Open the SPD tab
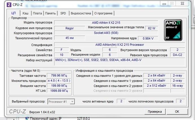Viewport: 195px width, 120px height. coord(63,13)
